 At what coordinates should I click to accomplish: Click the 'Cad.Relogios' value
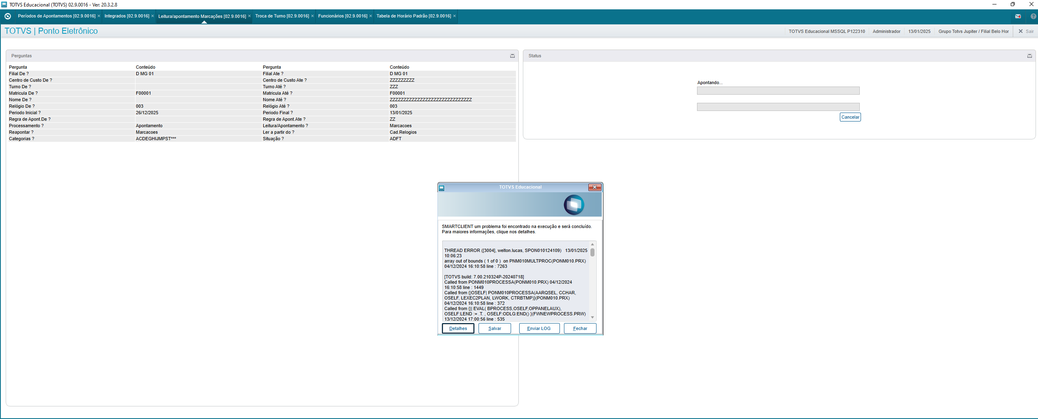[403, 132]
